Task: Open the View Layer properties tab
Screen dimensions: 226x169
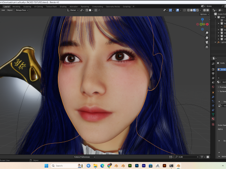Action: [213, 78]
